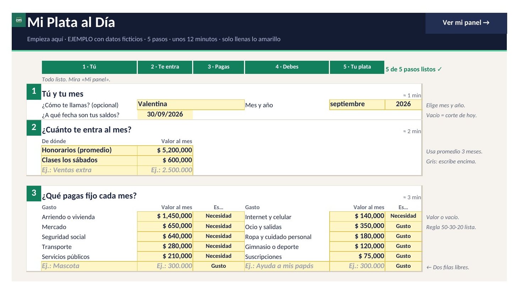Go to step tab "1 · Tú"
This screenshot has width=515, height=293.
tap(89, 67)
